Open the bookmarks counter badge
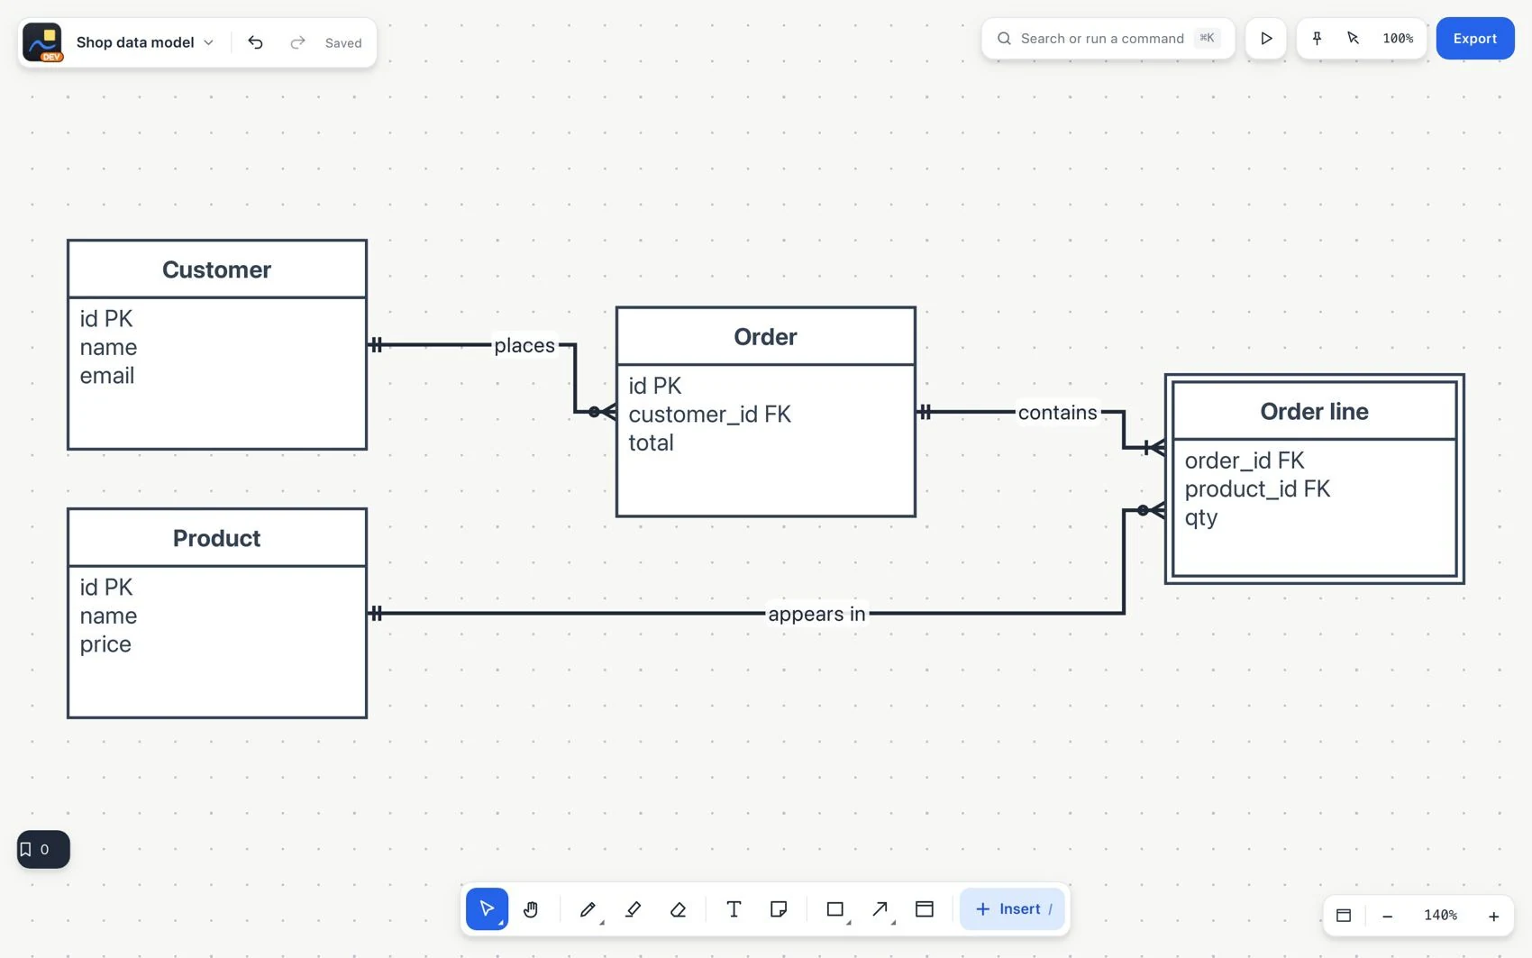 coord(43,849)
